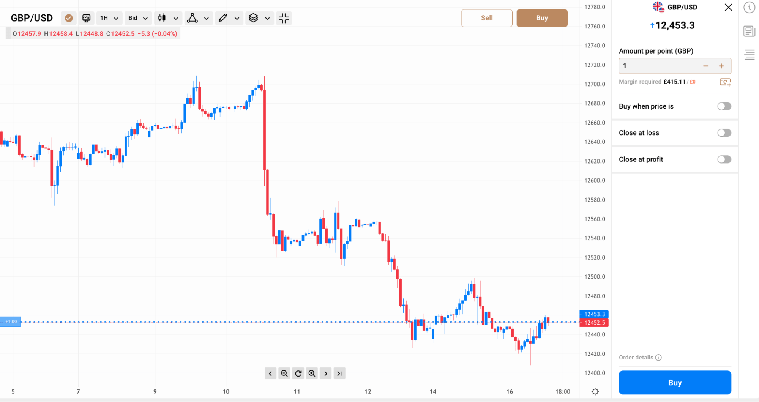This screenshot has height=402, width=759.
Task: Open the news panel icon
Action: 749,31
